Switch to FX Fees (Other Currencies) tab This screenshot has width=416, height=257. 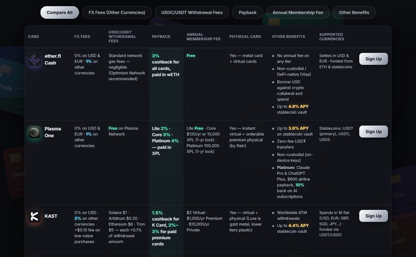tap(117, 12)
